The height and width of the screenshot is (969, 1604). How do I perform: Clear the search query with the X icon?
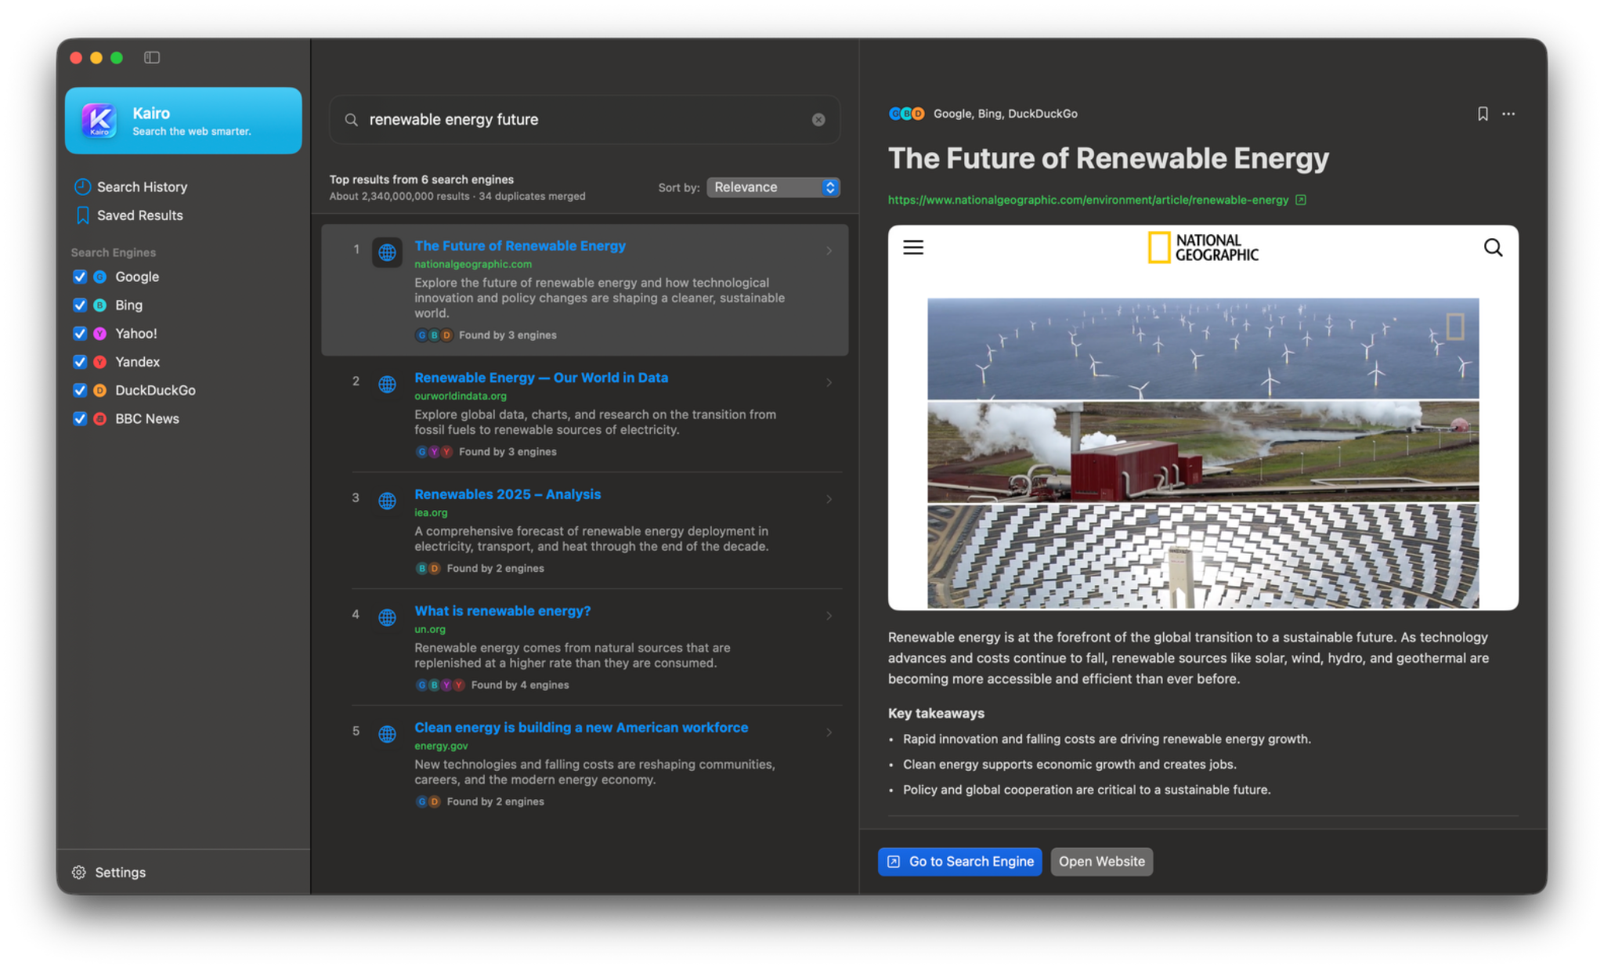[x=818, y=120]
